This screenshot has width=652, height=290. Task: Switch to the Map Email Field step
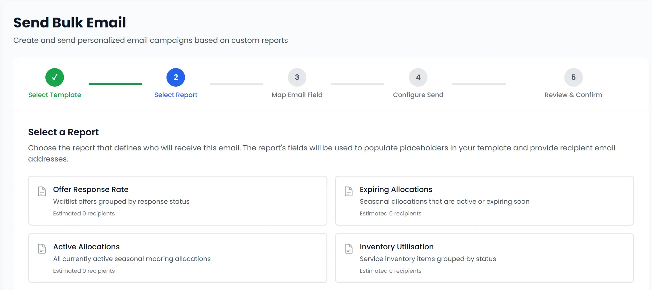(x=297, y=95)
